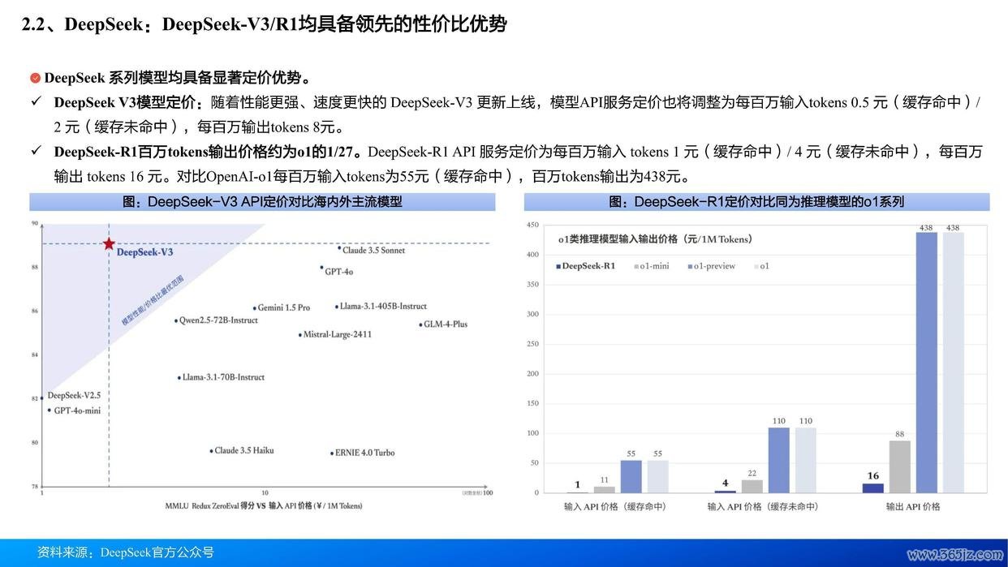Click the Mistral-Large-2411 data label

pos(338,334)
